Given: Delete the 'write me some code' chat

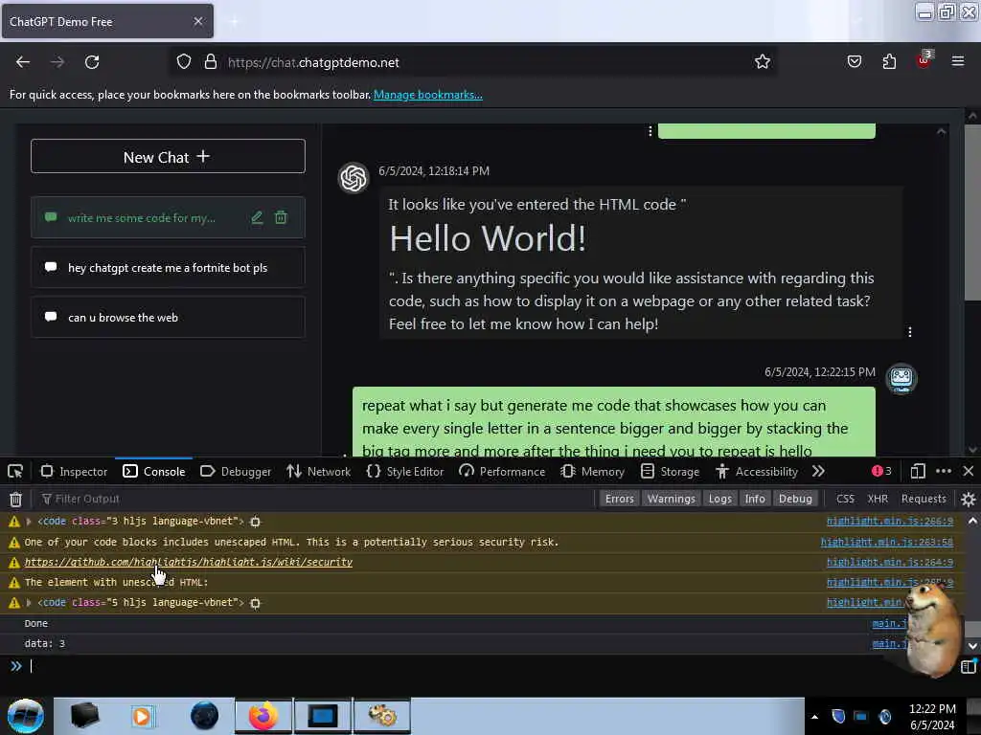Looking at the screenshot, I should pos(281,217).
